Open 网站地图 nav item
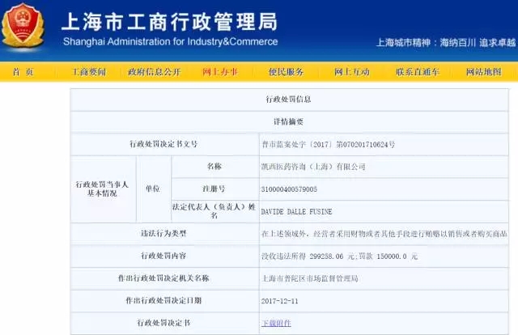The height and width of the screenshot is (335, 518). [x=484, y=72]
